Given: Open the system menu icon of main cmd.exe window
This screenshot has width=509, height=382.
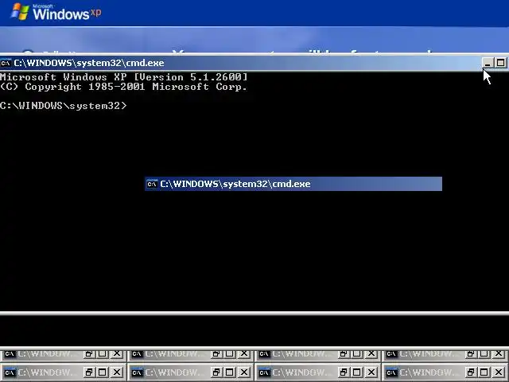Looking at the screenshot, I should click(6, 63).
